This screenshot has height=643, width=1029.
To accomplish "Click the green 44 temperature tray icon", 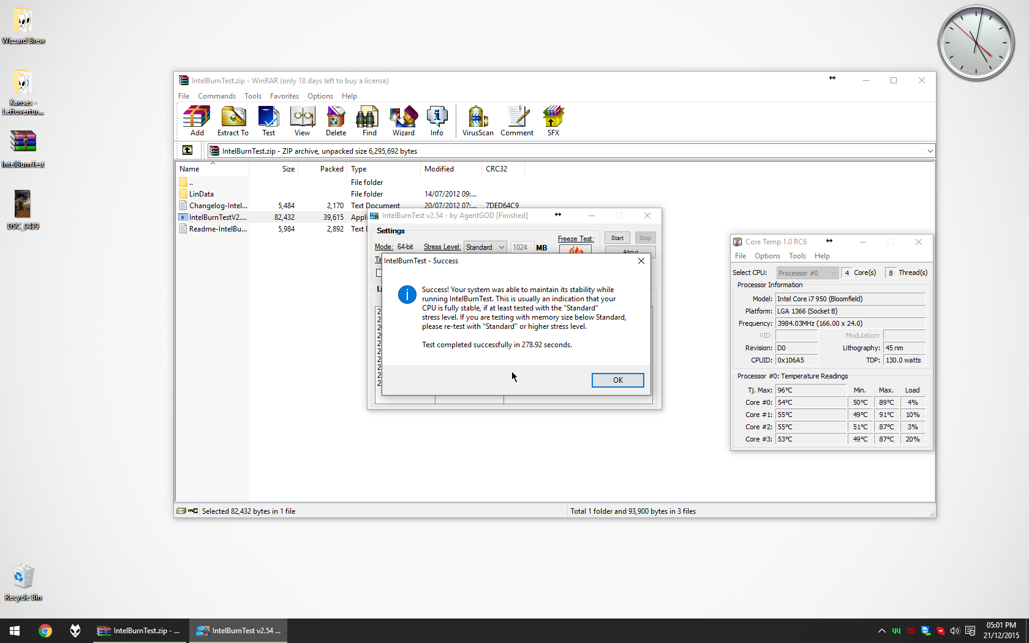I will pos(896,631).
